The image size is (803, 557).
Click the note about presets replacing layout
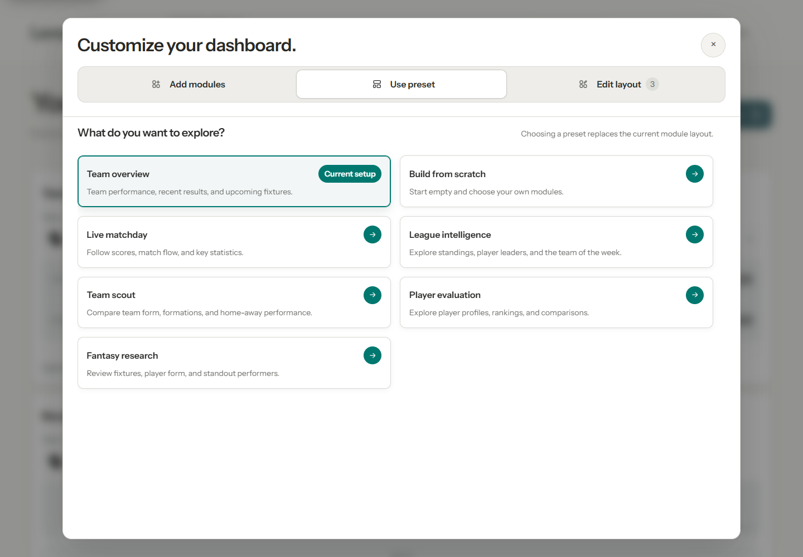(x=617, y=134)
